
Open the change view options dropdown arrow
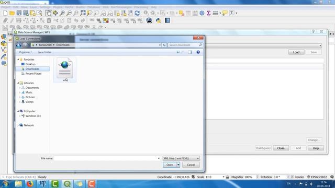point(183,52)
